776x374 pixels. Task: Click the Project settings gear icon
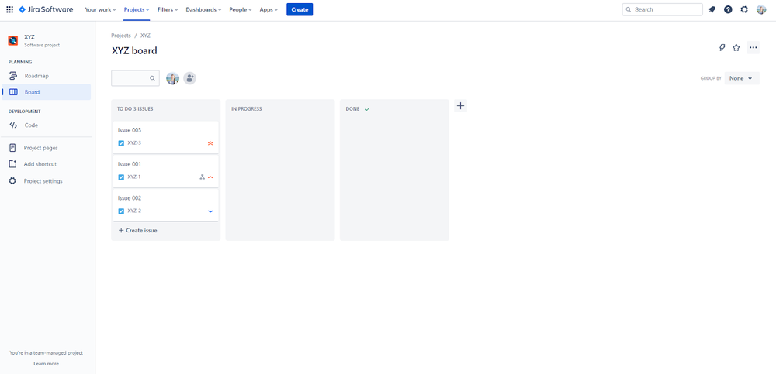coord(13,181)
